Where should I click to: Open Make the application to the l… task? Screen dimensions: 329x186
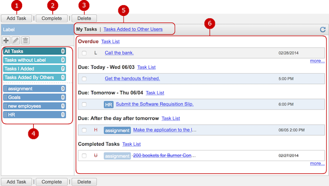tap(164, 130)
